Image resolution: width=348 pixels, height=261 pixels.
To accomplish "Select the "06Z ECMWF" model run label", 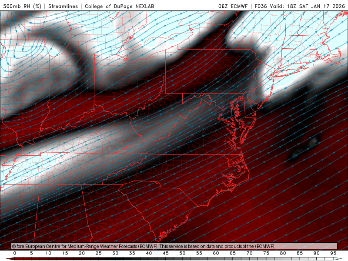I will pos(233,6).
